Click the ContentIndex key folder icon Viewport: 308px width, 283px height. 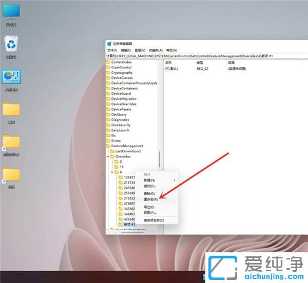(x=108, y=62)
